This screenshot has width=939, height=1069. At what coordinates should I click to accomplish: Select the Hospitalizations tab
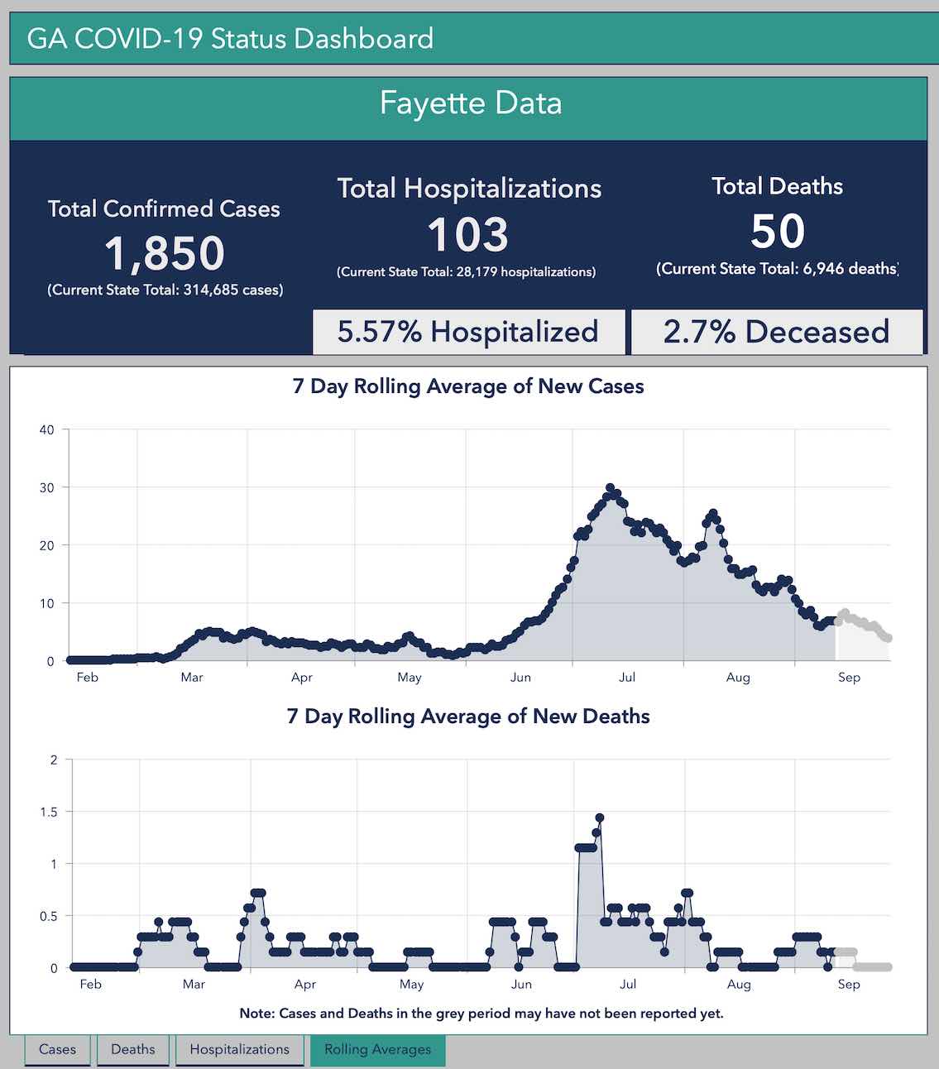[x=239, y=1049]
